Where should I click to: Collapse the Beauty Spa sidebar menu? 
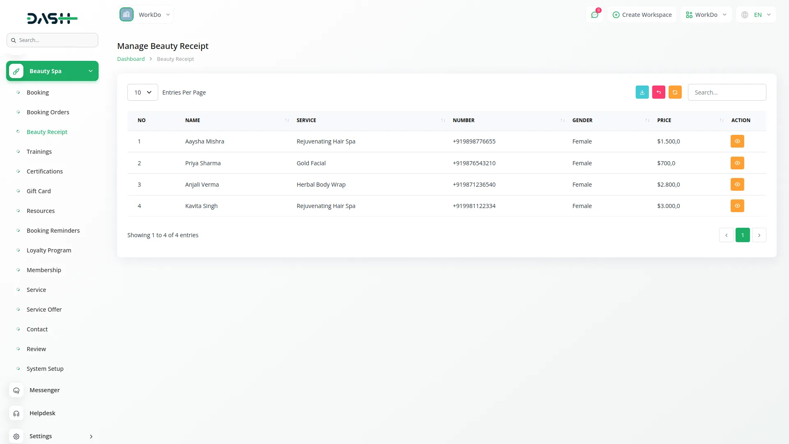tap(52, 71)
